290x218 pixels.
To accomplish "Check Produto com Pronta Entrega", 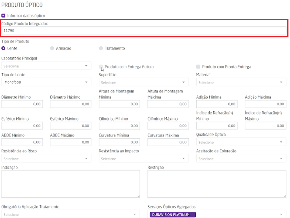I will click(x=198, y=67).
